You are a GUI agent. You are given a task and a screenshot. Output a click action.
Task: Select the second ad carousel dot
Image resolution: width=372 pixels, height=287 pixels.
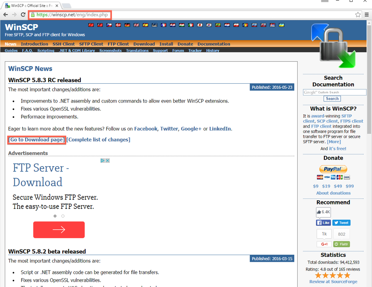coord(63,216)
